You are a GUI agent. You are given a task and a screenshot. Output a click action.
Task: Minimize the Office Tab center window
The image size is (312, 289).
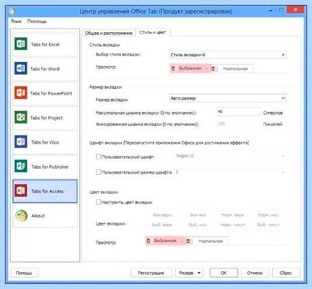pyautogui.click(x=271, y=10)
